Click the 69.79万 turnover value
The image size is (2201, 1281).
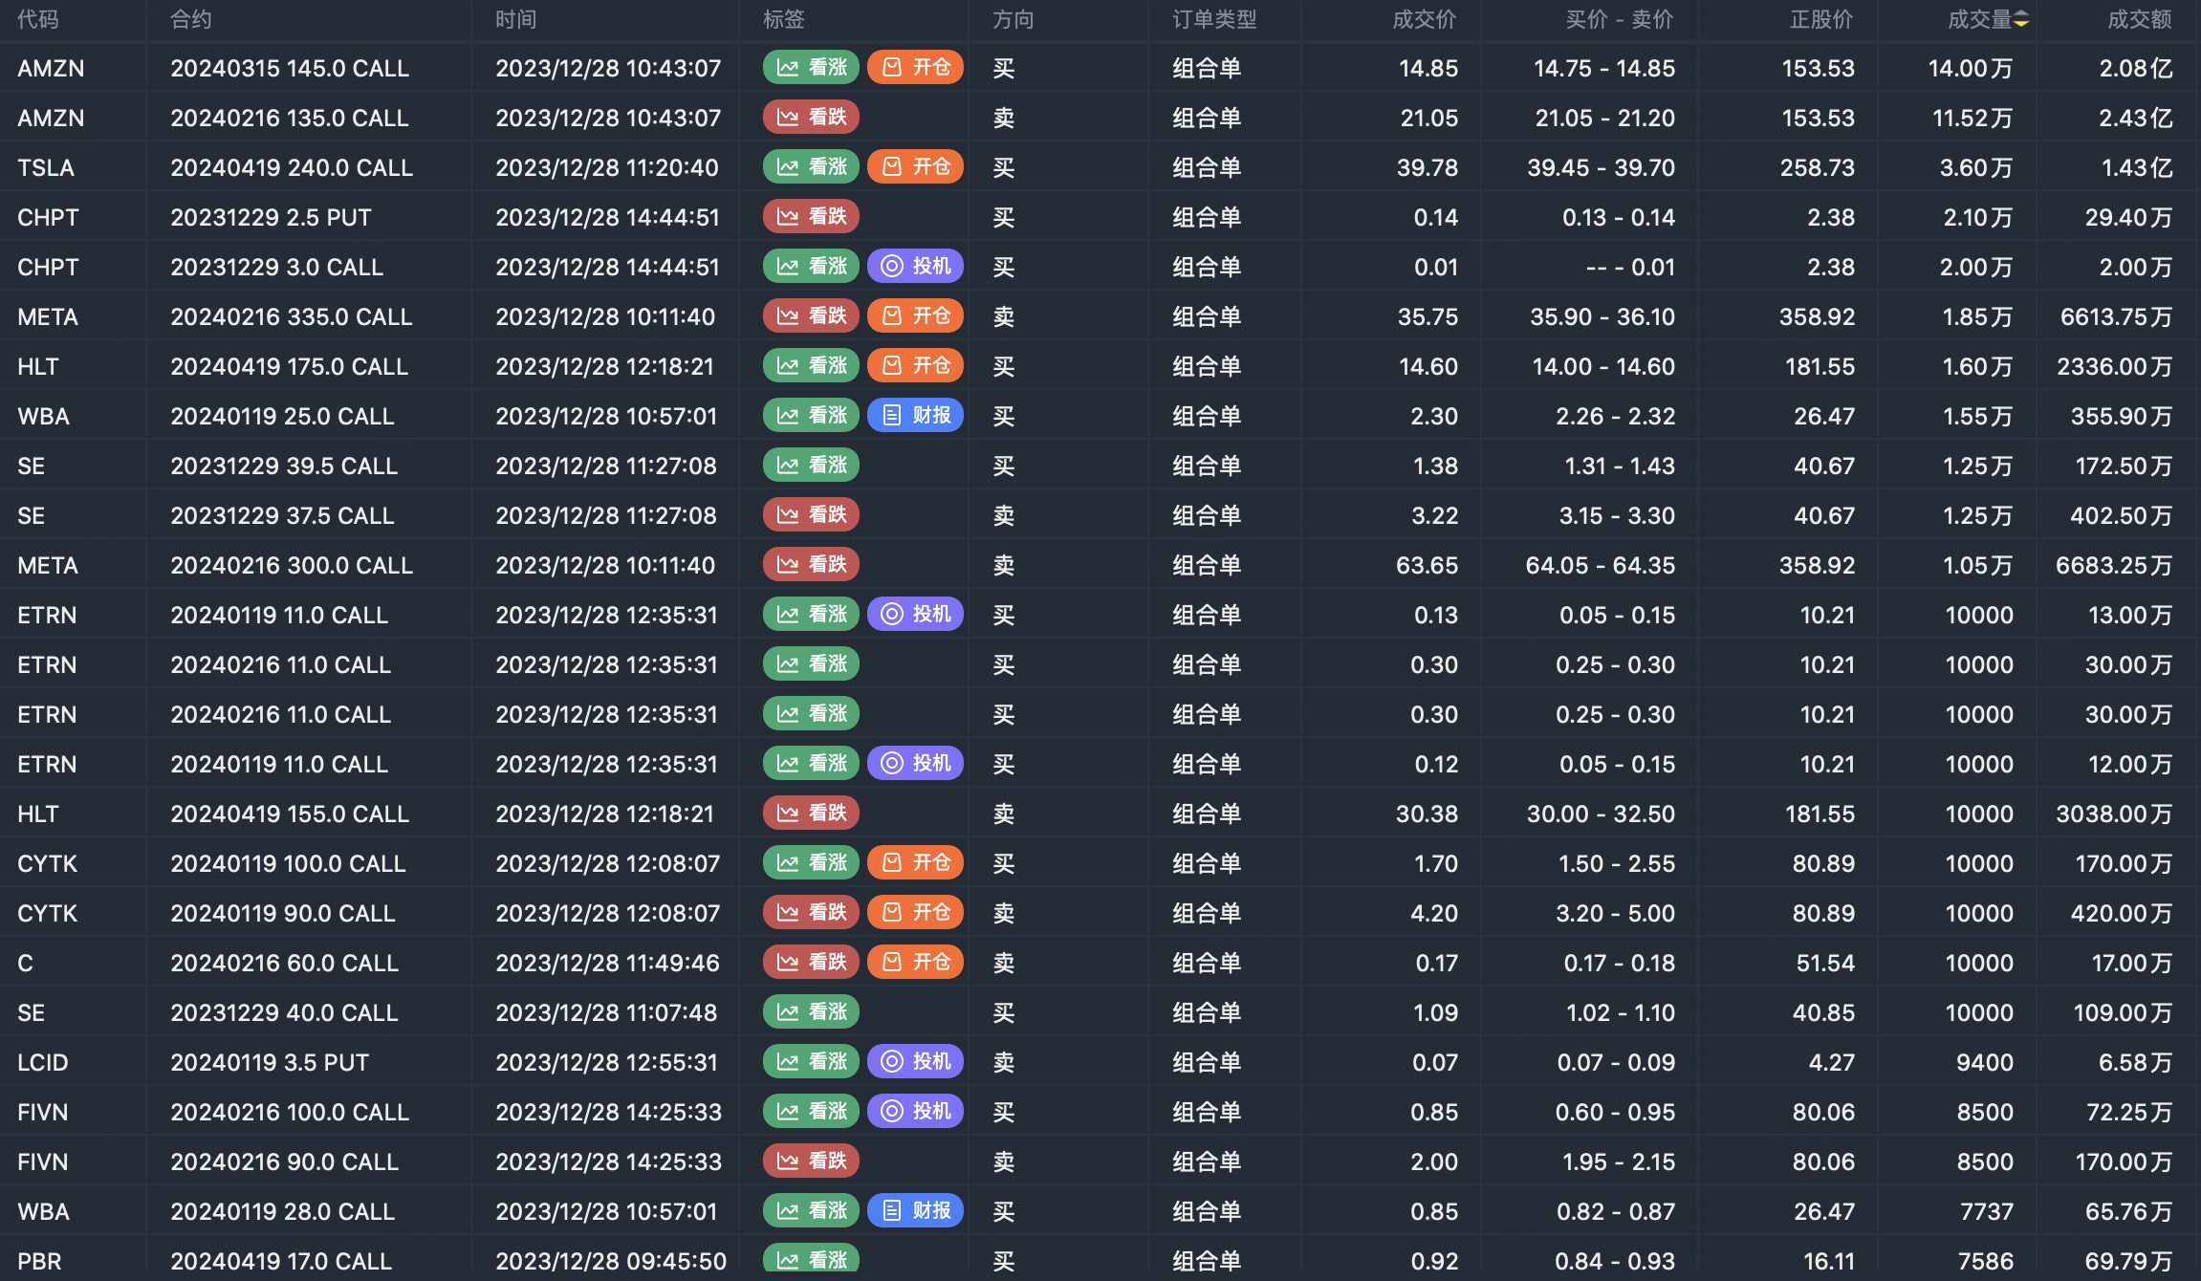click(2128, 1261)
